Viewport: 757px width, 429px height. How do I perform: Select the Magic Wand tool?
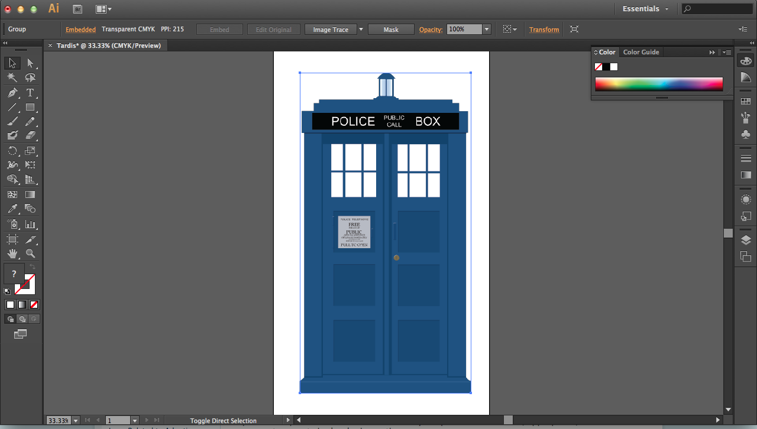(x=12, y=77)
